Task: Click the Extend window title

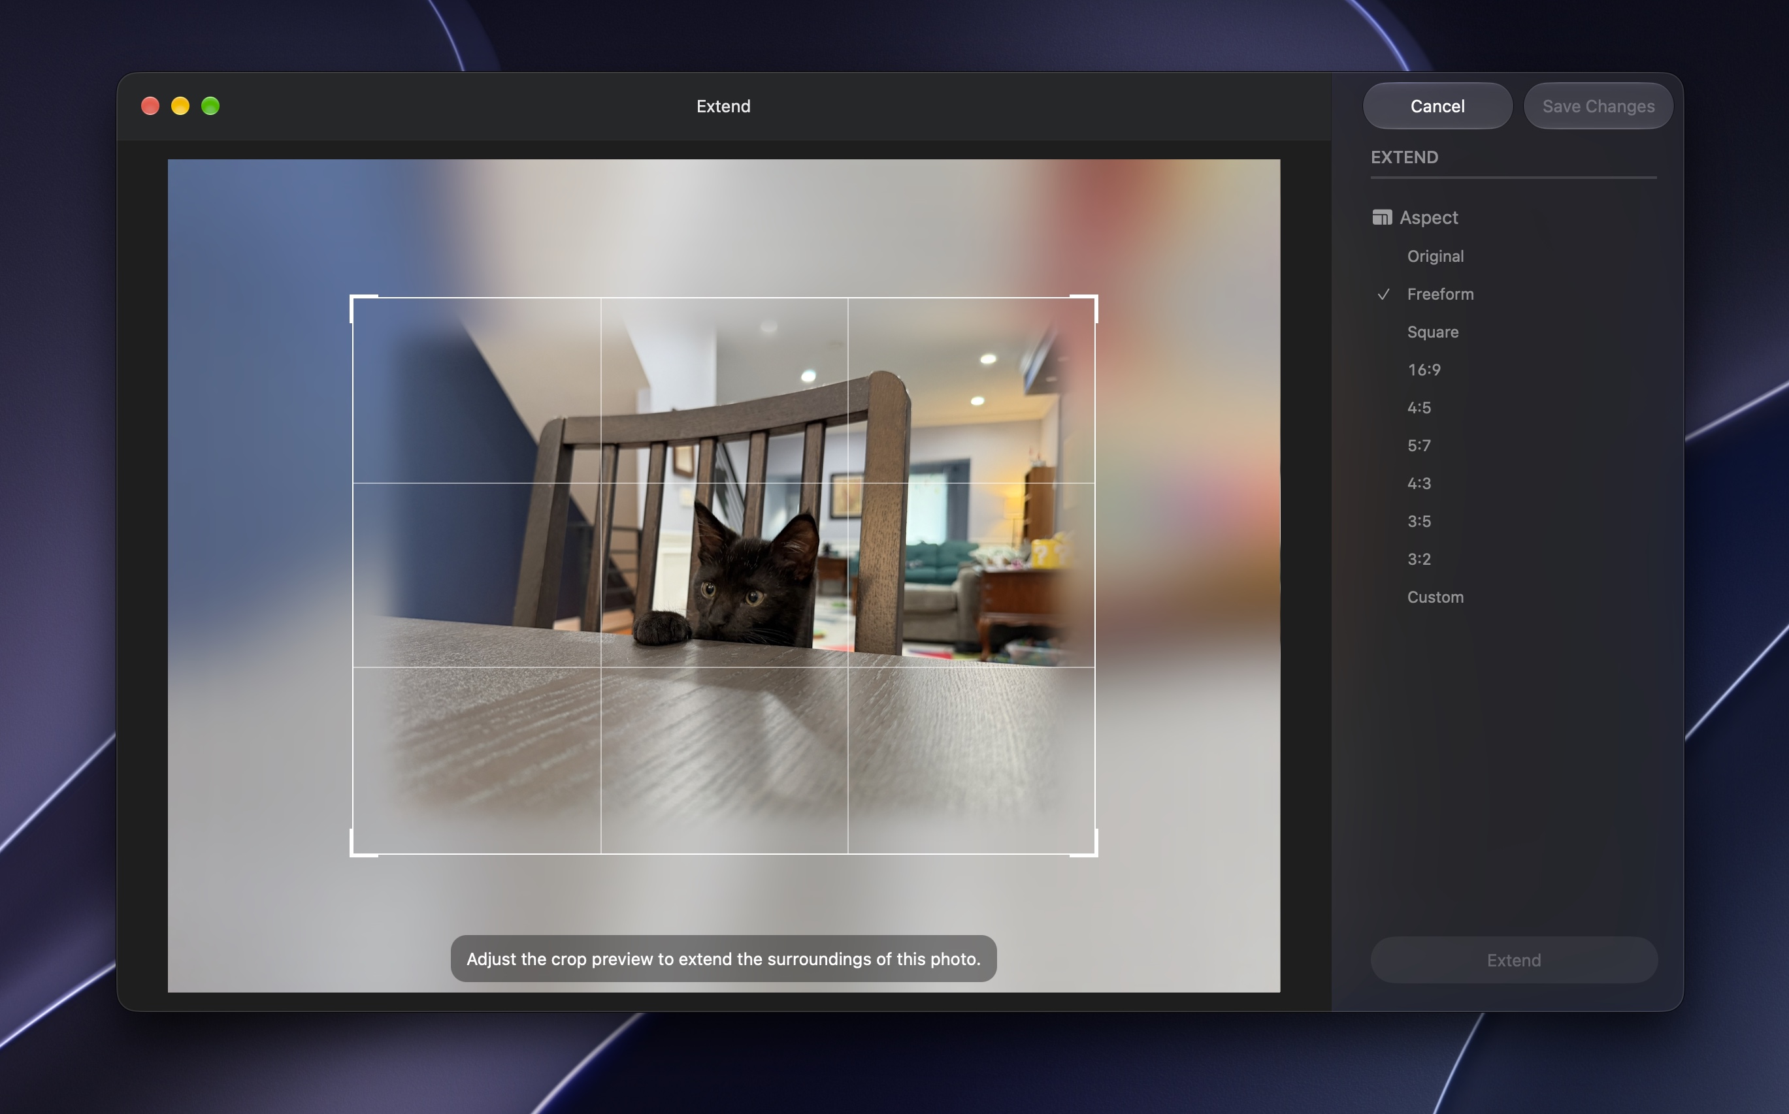Action: [x=723, y=106]
